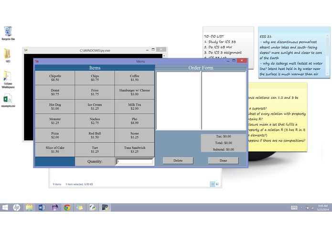Click the blue ESS 21 sticky note
This screenshot has height=236, width=332.
[294, 52]
